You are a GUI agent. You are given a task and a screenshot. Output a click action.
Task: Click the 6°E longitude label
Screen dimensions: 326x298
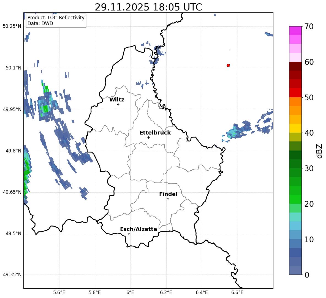point(130,292)
